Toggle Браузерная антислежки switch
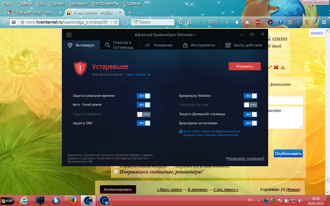This screenshot has width=330, height=206. 250,123
